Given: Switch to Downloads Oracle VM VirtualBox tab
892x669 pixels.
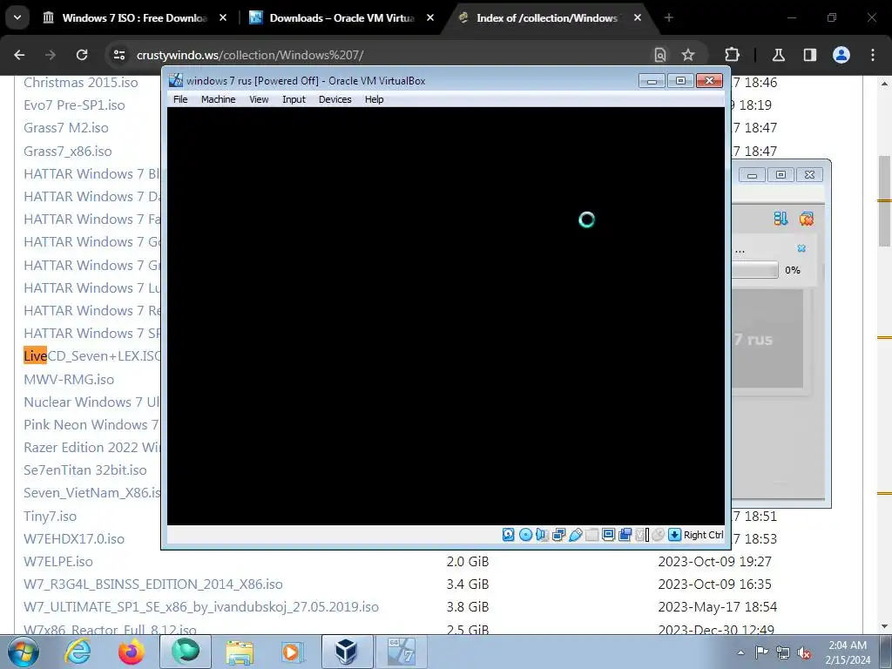Looking at the screenshot, I should point(341,17).
